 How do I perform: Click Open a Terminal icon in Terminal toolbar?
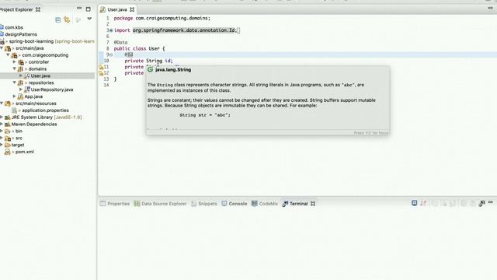[414, 203]
